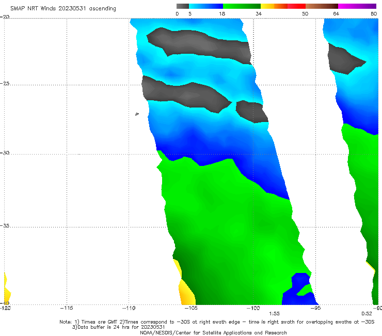Click the longitude axis label '-105'
This screenshot has width=382, height=336.
[191, 308]
